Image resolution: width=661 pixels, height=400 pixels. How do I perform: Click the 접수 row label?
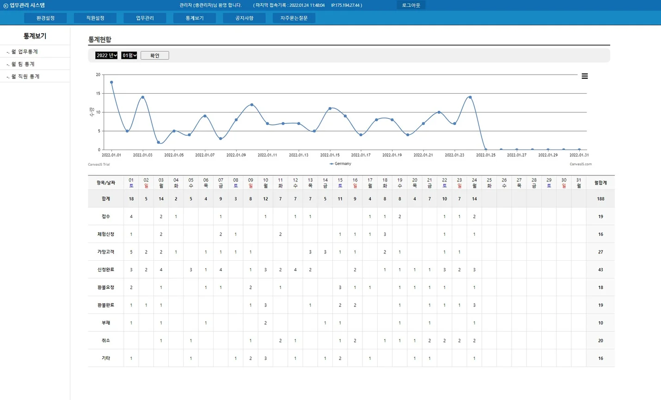[x=106, y=216]
